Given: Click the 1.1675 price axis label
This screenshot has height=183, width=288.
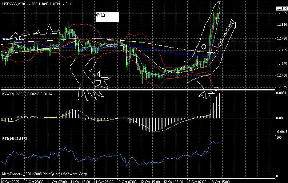Looking at the screenshot, I should [x=282, y=87].
